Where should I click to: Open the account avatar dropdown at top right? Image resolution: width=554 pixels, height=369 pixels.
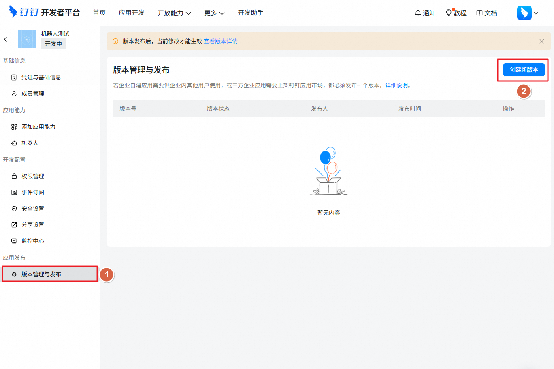point(527,13)
